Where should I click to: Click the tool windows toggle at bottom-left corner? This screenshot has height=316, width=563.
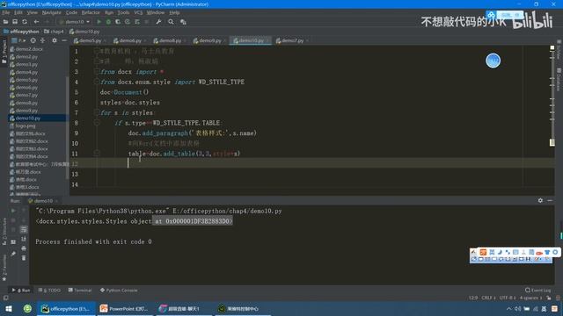point(6,298)
